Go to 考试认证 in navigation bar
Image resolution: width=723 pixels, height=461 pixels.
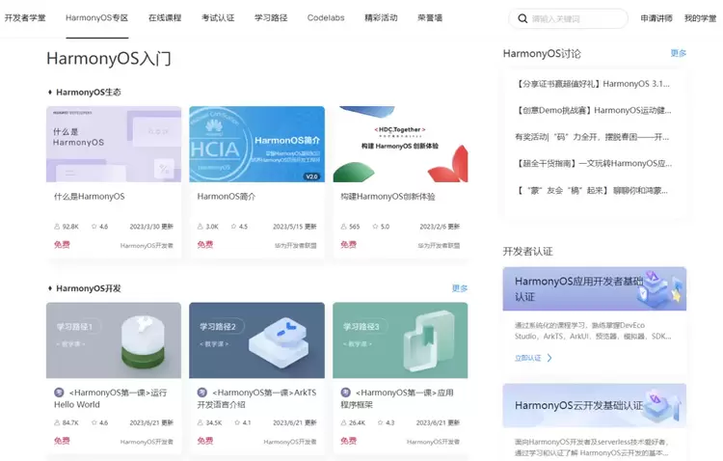click(x=218, y=18)
